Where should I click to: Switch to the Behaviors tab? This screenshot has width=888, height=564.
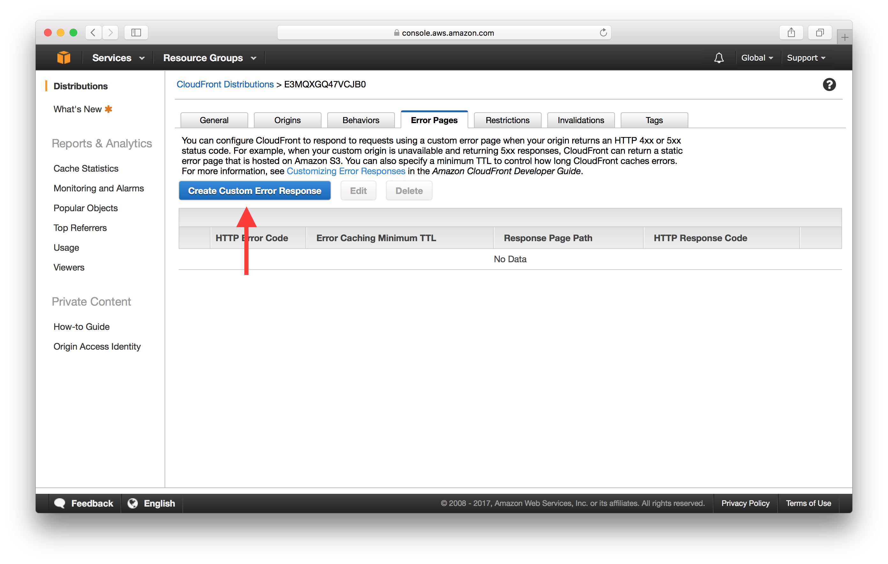tap(360, 120)
